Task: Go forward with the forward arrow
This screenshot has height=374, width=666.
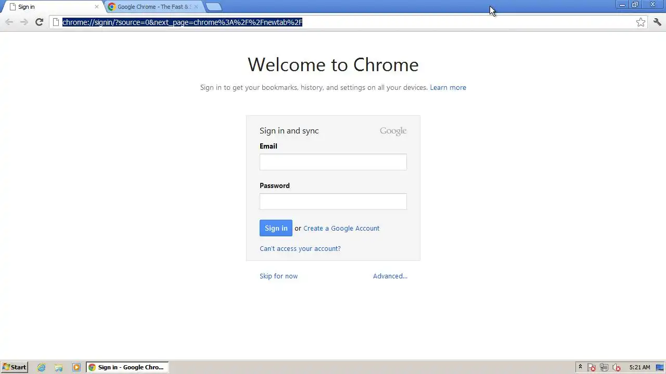Action: (24, 22)
